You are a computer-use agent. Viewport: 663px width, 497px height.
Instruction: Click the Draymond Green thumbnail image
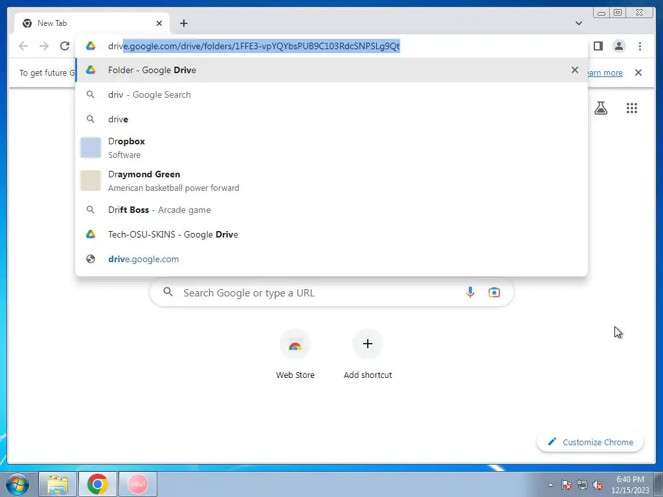(x=91, y=181)
